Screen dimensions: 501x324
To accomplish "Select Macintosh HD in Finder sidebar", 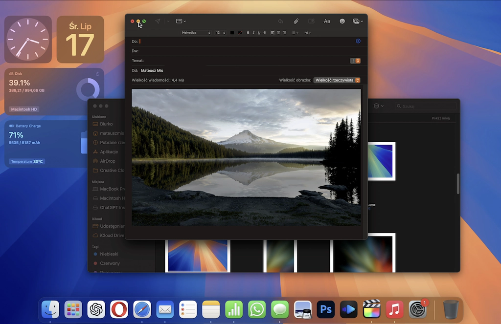I will 108,198.
